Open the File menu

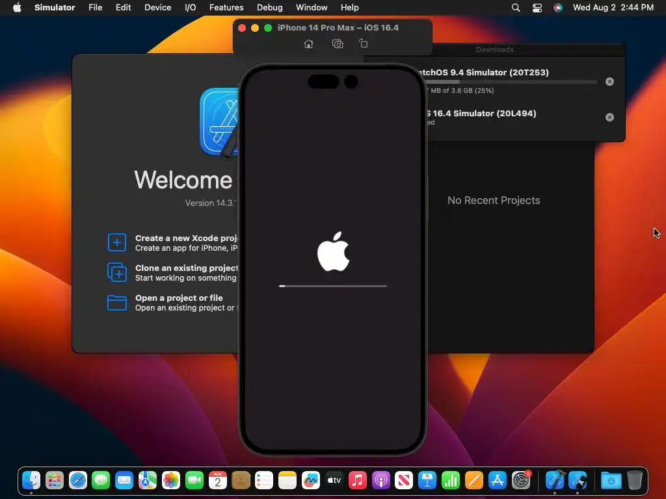click(95, 7)
